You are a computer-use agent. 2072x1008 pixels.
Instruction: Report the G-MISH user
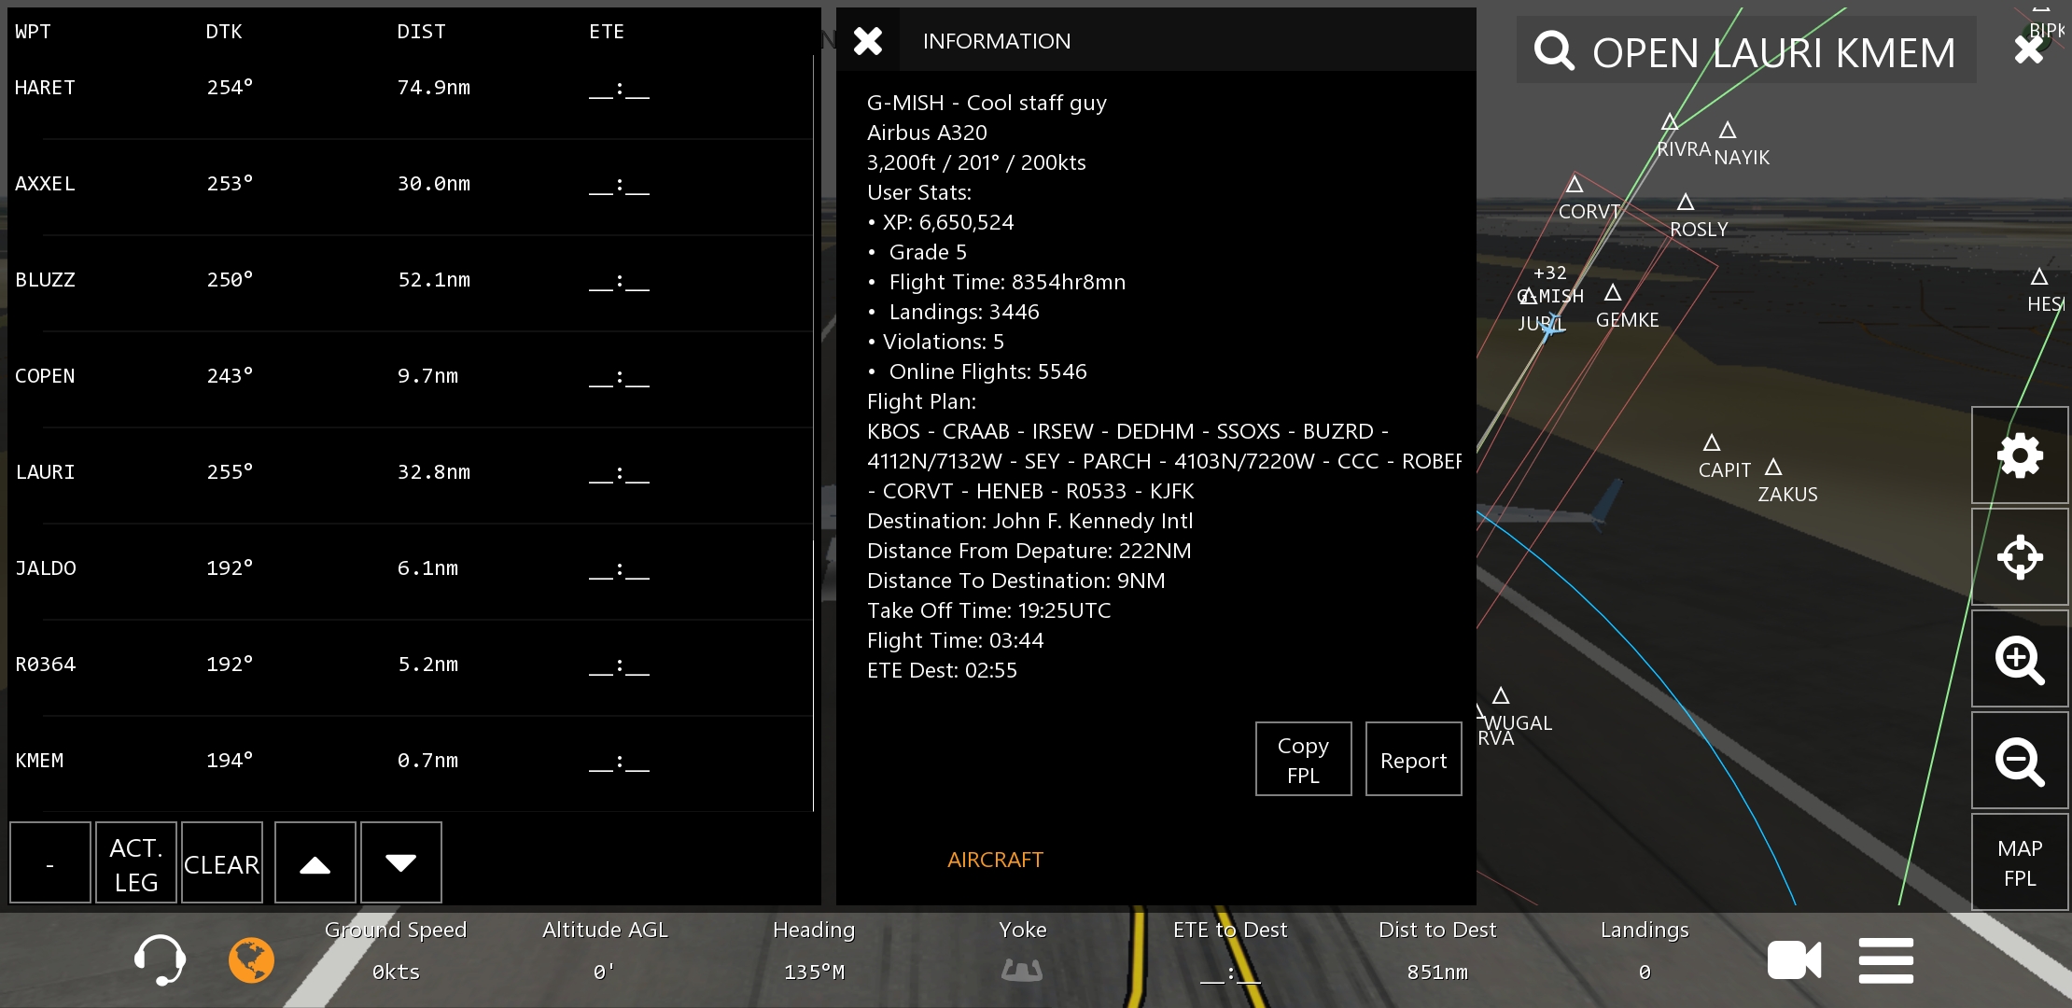pos(1413,760)
